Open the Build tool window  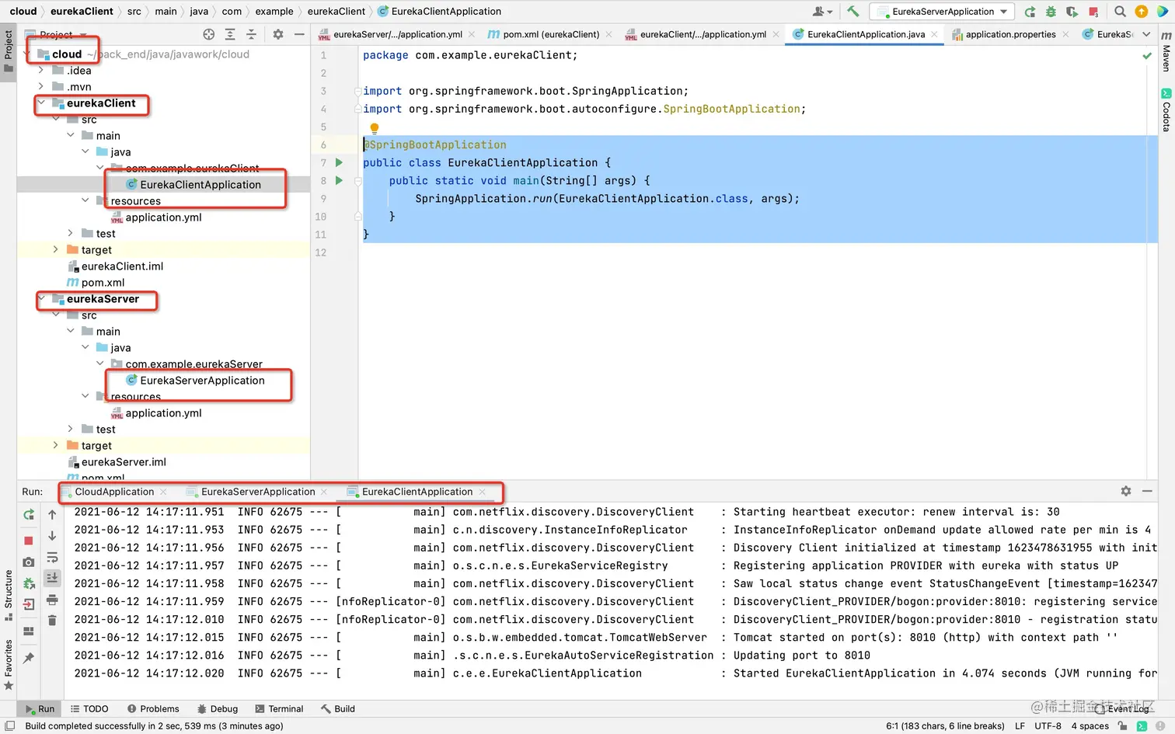338,708
